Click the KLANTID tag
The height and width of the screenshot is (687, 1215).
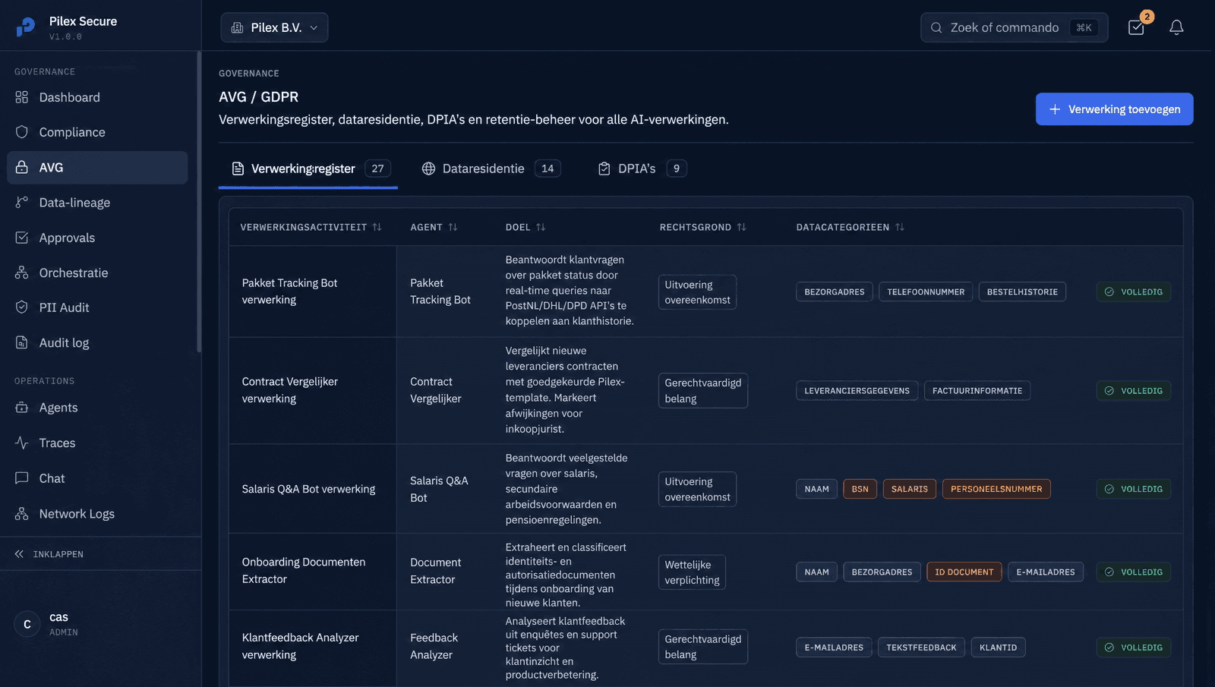998,648
